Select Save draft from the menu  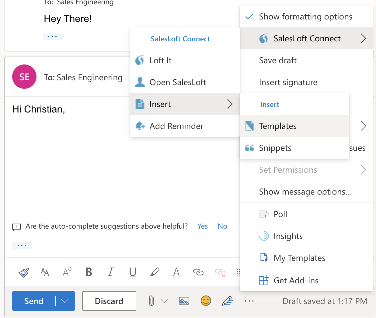(277, 60)
